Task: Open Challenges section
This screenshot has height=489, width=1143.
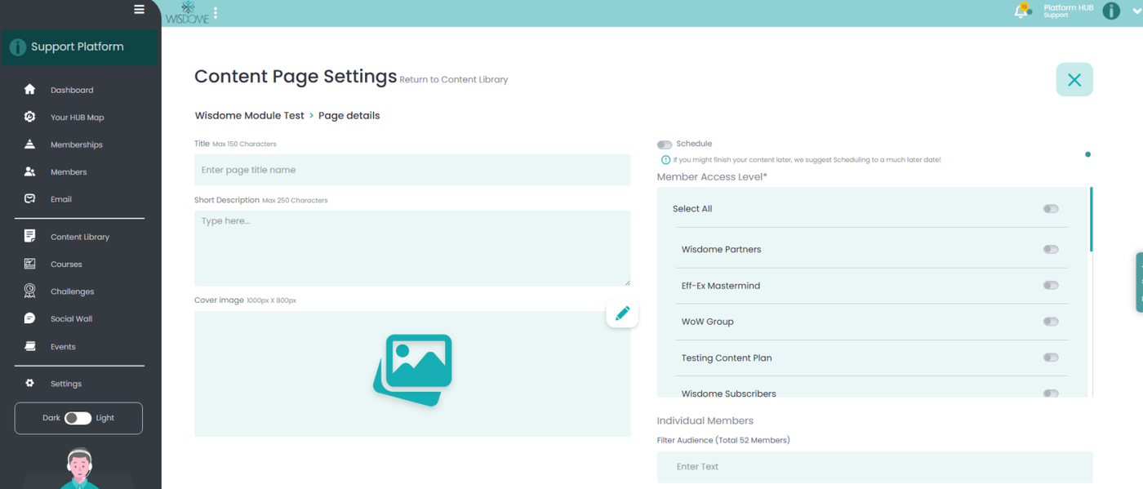Action: (x=72, y=291)
